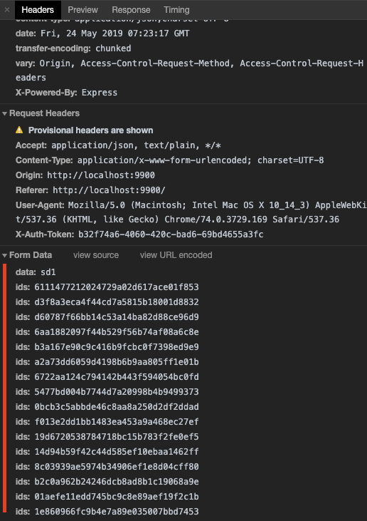This screenshot has width=367, height=521.
Task: Select the transfer-encoding chunked value
Action: pos(113,48)
